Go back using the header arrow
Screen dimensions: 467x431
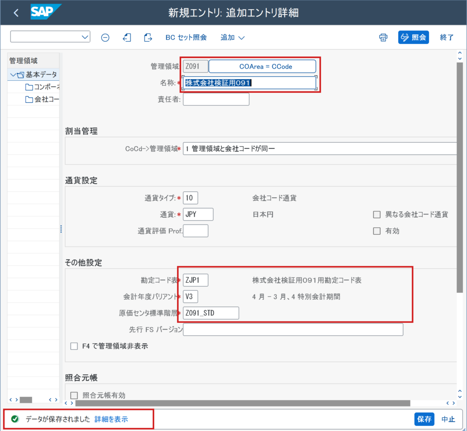[x=16, y=13]
